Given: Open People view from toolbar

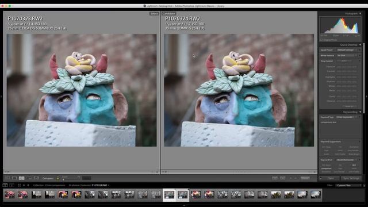Looking at the screenshot, I should click(x=36, y=178).
